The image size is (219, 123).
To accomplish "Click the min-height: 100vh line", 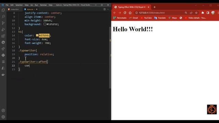I will pos(38,20).
